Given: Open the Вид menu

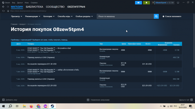Looking at the screenshot, I should pyautogui.click(x=13, y=3).
